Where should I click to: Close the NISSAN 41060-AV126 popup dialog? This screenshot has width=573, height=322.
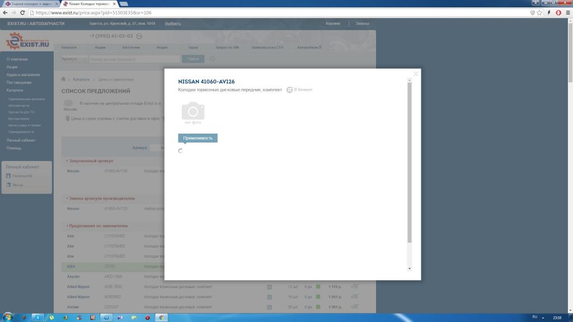click(x=416, y=74)
